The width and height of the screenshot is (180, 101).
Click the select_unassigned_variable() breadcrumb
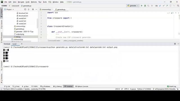[x=73, y=41]
